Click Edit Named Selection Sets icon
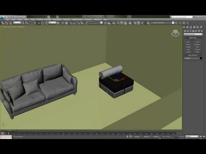This screenshot has width=206, height=154. (x=87, y=23)
